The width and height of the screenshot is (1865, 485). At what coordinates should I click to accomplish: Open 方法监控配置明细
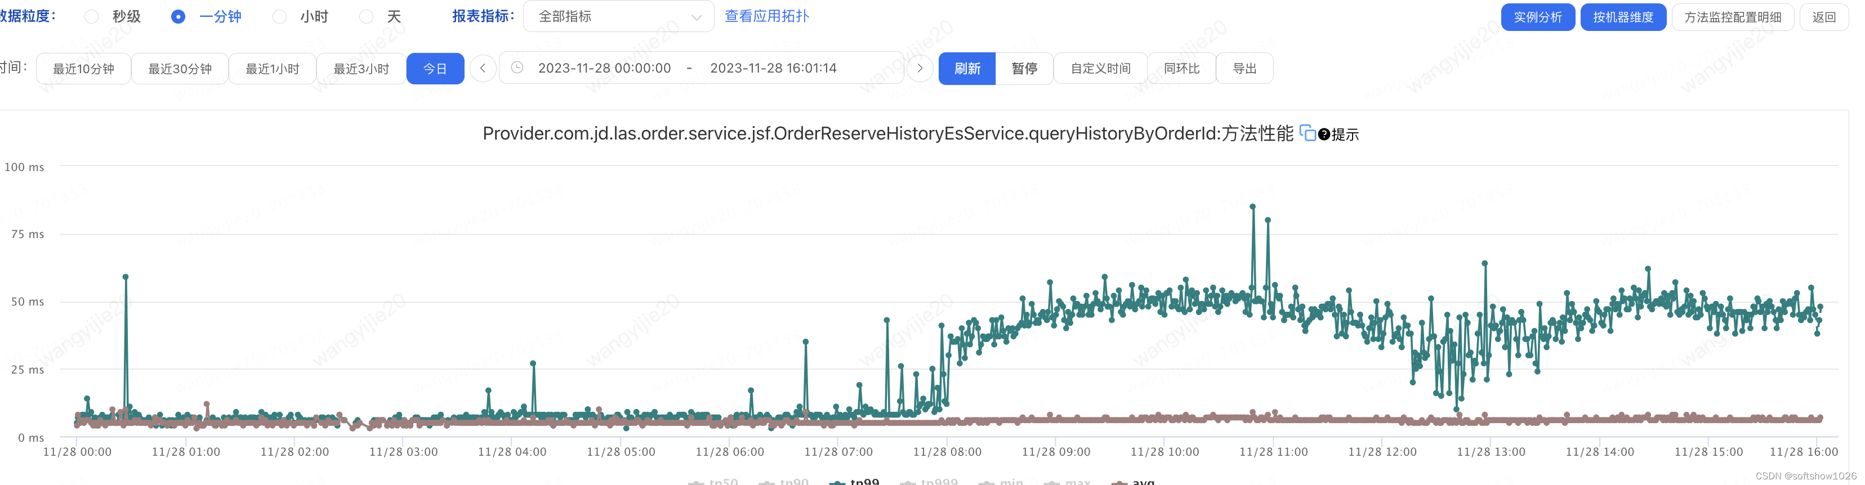coord(1733,17)
